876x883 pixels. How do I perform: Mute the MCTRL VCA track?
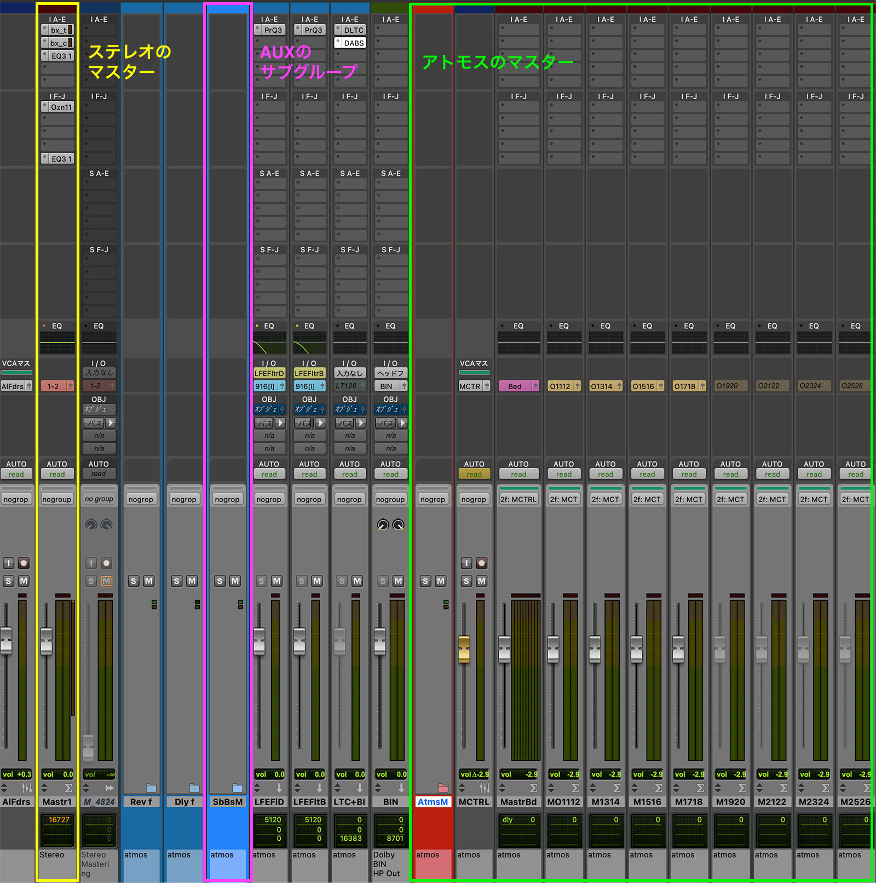(x=481, y=581)
